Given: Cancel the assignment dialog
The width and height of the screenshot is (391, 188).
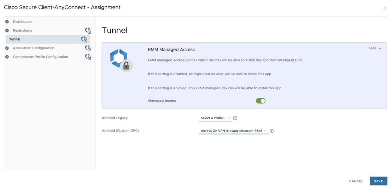Looking at the screenshot, I should [356, 181].
